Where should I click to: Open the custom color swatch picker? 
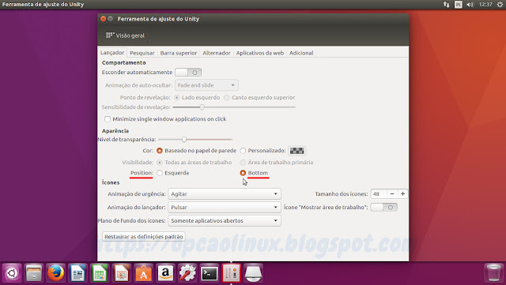coord(296,151)
